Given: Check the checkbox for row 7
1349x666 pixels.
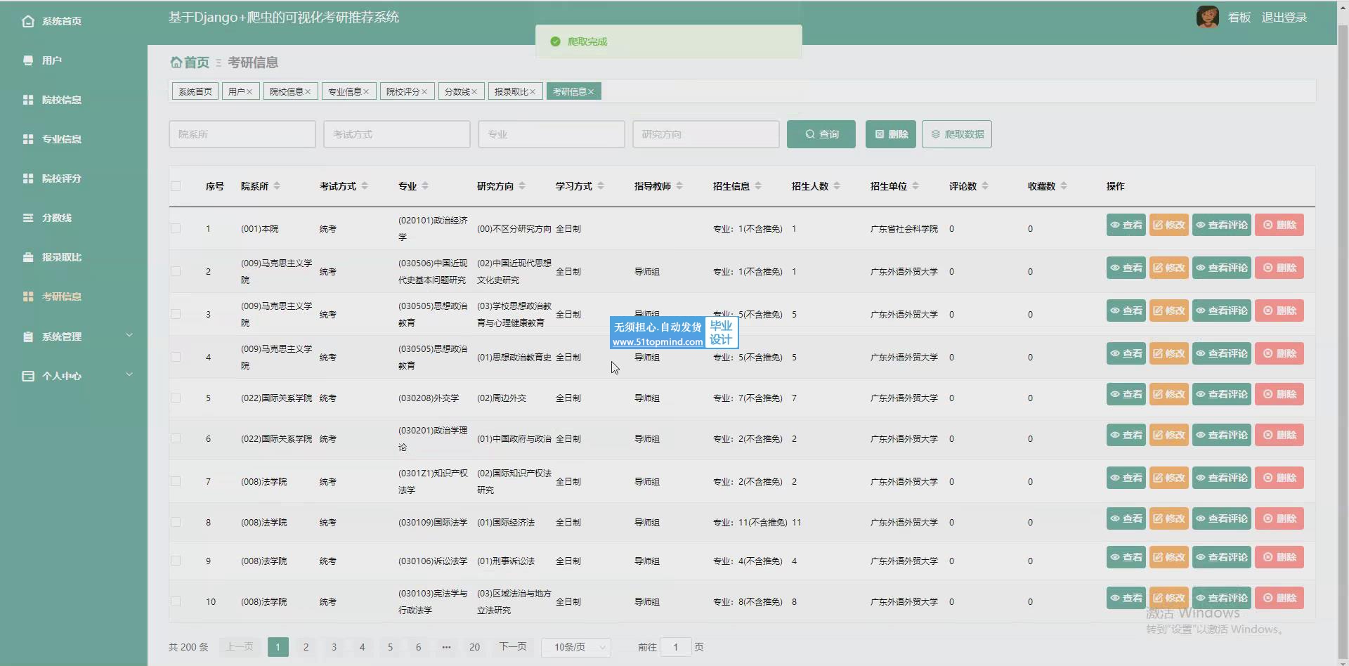Looking at the screenshot, I should click(x=176, y=481).
